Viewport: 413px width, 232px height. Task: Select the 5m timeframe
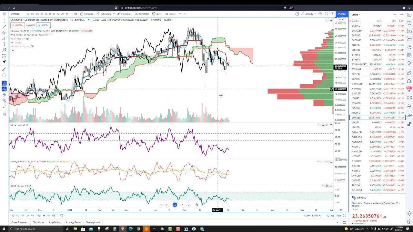37,14
